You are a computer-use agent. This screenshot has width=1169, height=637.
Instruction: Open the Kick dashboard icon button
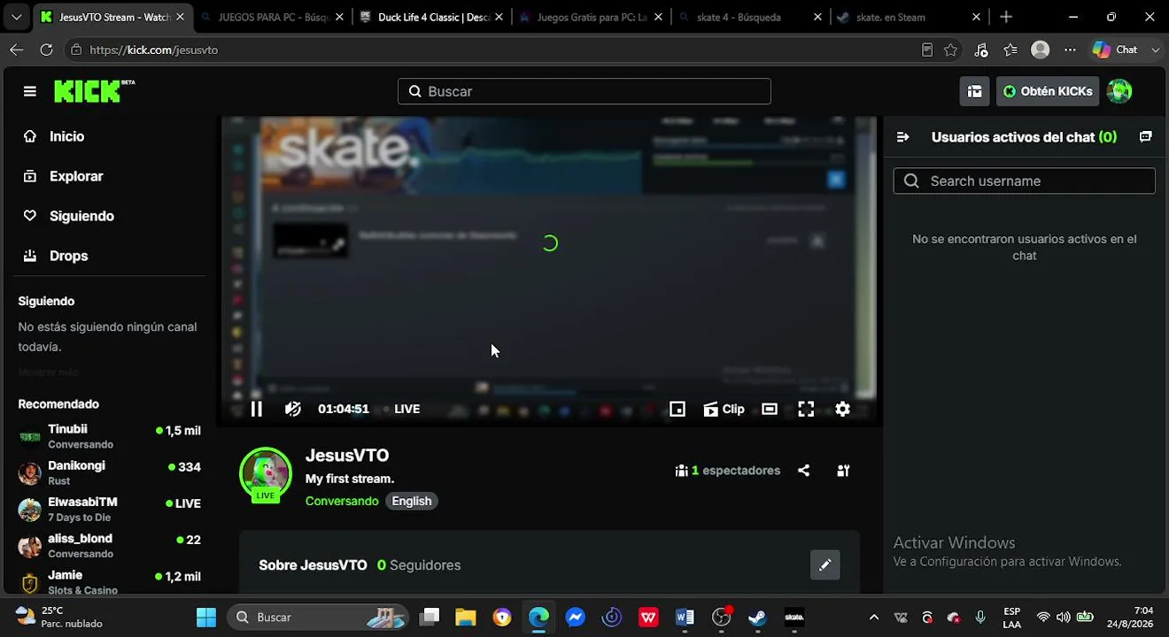(x=975, y=91)
